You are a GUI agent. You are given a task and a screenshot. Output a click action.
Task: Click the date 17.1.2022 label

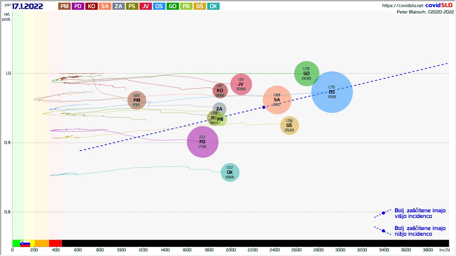(27, 6)
